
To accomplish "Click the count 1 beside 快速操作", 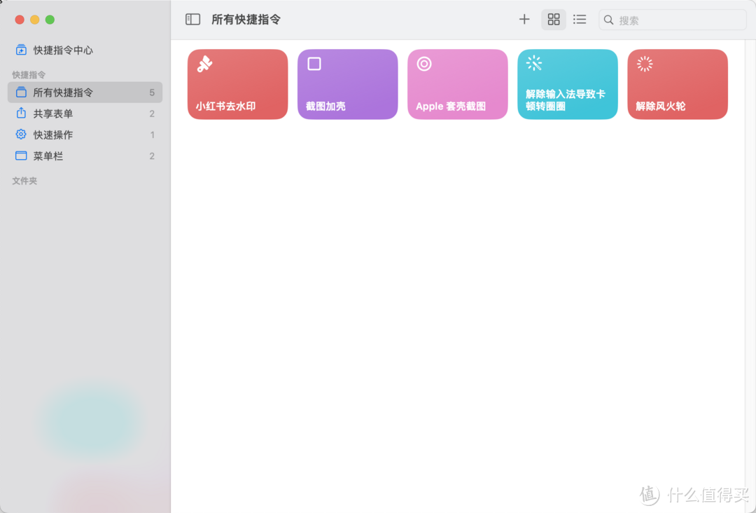I will pyautogui.click(x=153, y=135).
